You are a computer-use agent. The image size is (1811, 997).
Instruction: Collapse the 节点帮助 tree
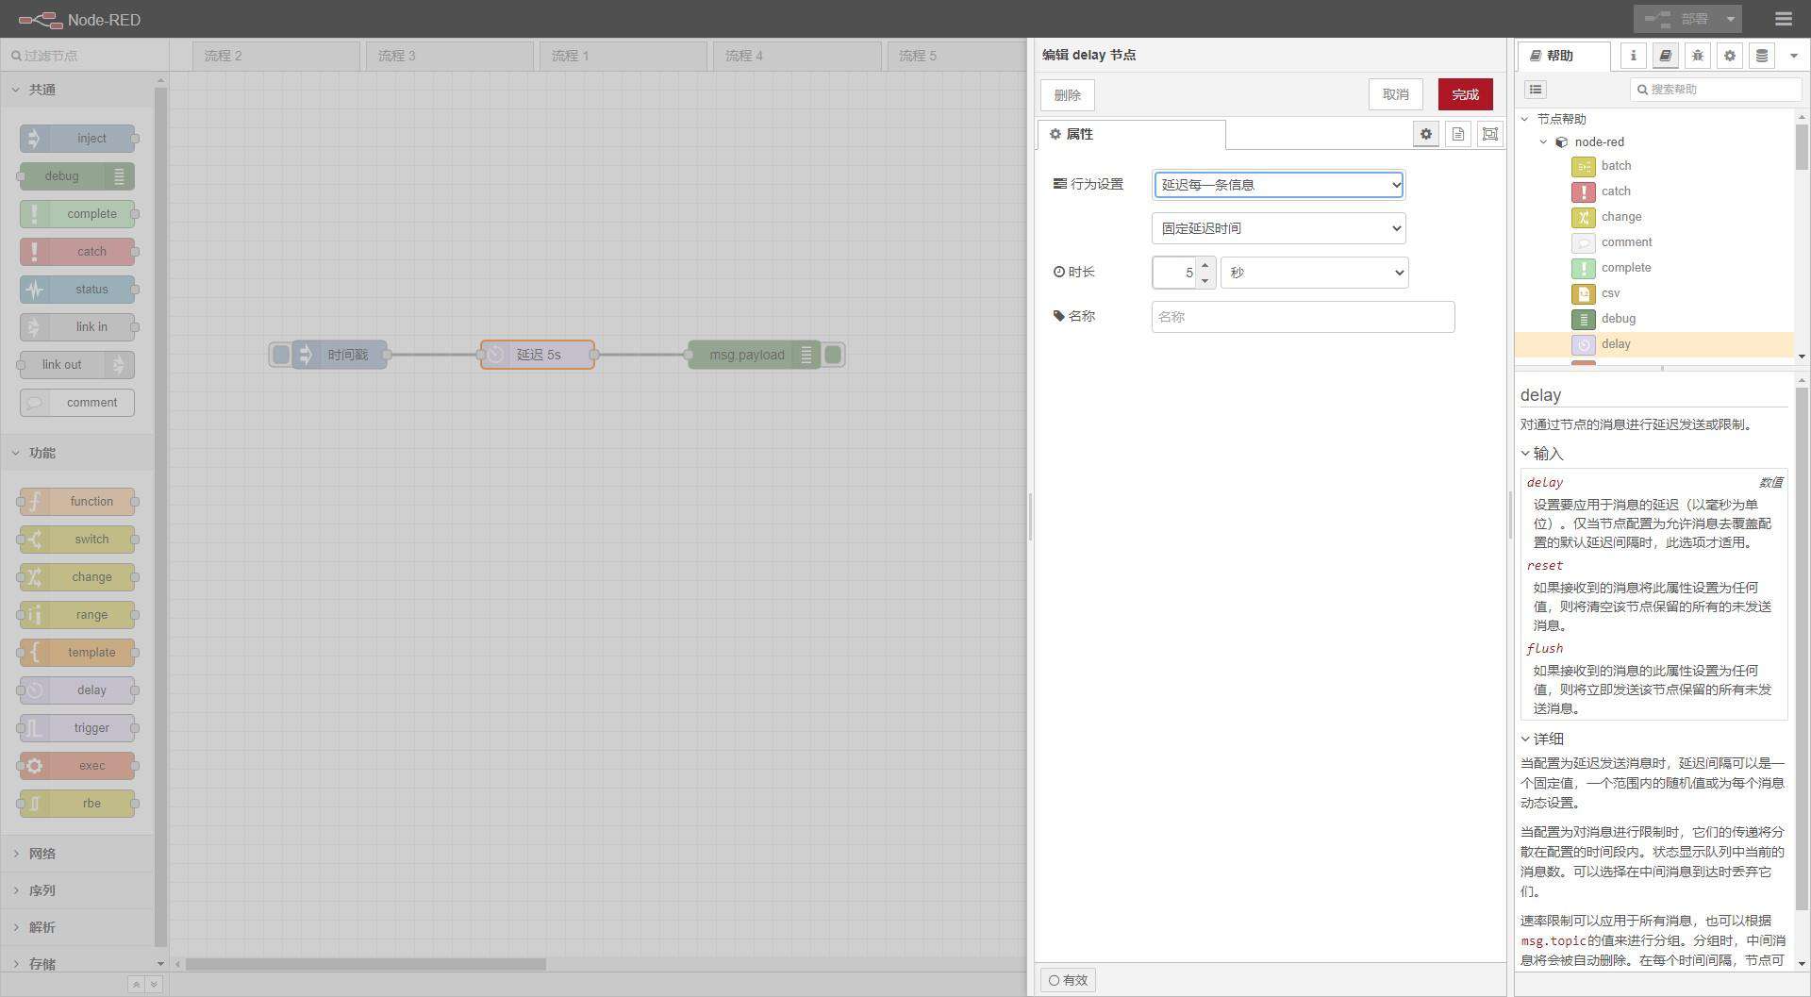[1525, 119]
